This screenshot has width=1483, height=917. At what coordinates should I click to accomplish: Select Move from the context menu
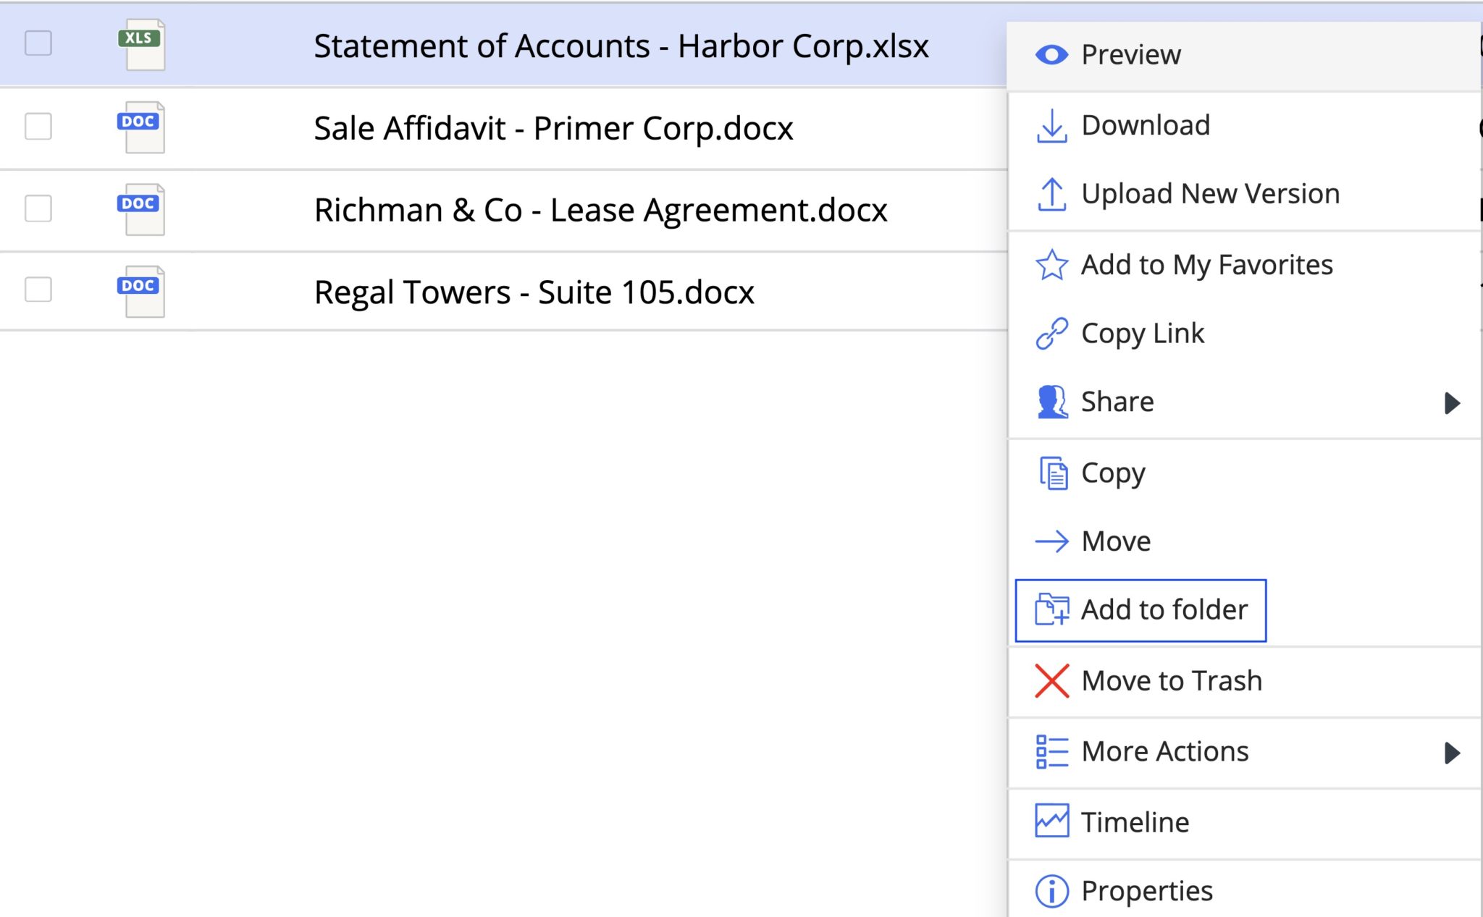[x=1116, y=541]
